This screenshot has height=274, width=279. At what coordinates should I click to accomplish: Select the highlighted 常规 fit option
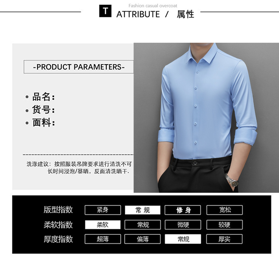click(143, 210)
